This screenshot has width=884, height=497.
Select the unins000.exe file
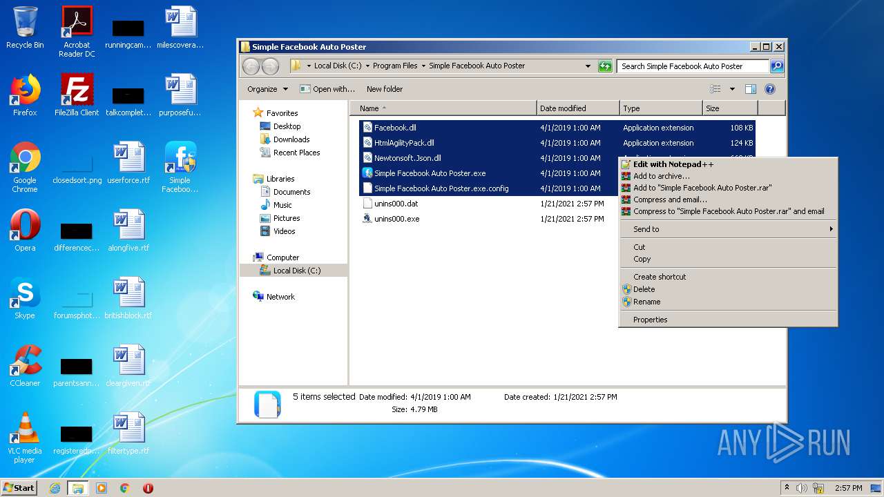pos(396,219)
